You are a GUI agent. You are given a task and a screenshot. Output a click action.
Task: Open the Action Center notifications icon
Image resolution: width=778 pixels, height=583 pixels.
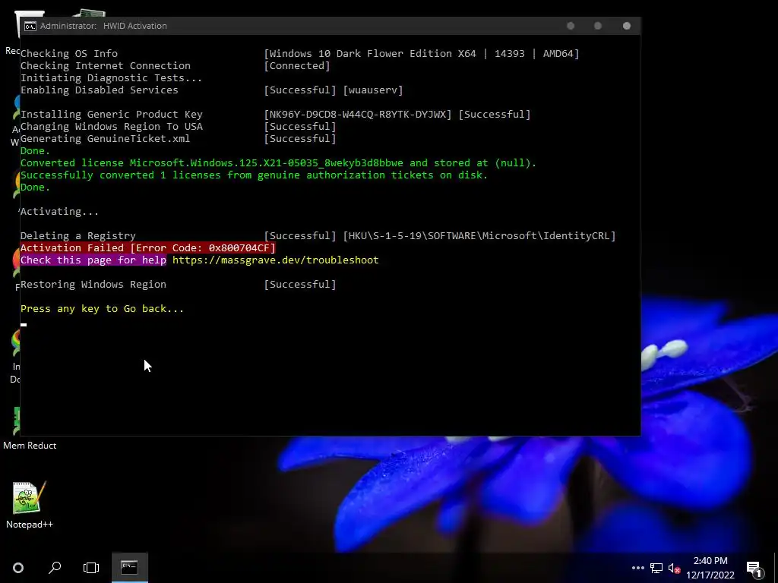pyautogui.click(x=754, y=569)
